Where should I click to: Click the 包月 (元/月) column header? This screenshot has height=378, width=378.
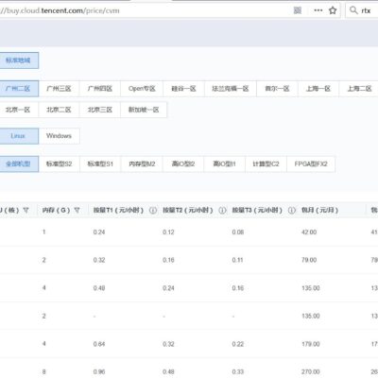(x=319, y=210)
